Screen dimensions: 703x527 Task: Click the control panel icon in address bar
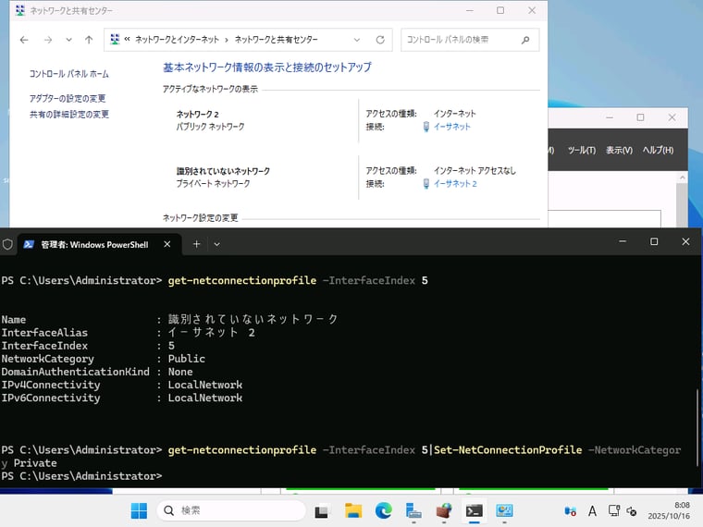click(115, 40)
